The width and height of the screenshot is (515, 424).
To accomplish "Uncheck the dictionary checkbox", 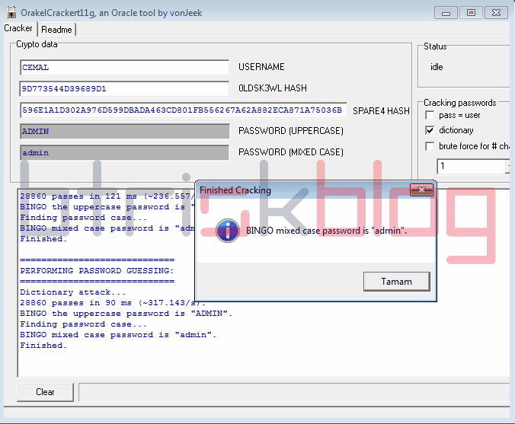I will pyautogui.click(x=430, y=130).
